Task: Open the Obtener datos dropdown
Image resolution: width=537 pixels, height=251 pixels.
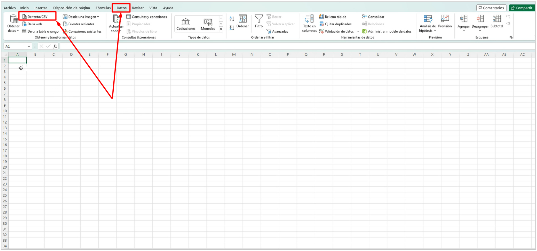Action: tap(13, 30)
